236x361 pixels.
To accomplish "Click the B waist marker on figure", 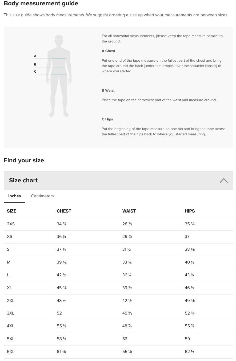I will [x=35, y=65].
